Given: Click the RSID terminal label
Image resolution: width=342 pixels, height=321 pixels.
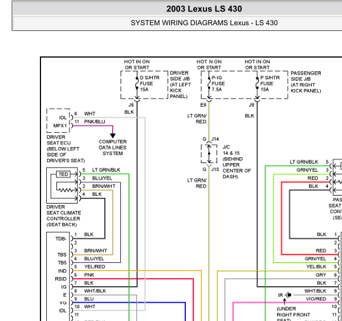Looking at the screenshot, I should 60,279.
